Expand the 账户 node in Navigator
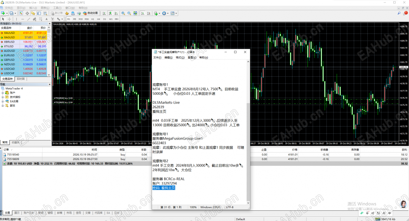The height and width of the screenshot is (221, 409). click(x=3, y=92)
